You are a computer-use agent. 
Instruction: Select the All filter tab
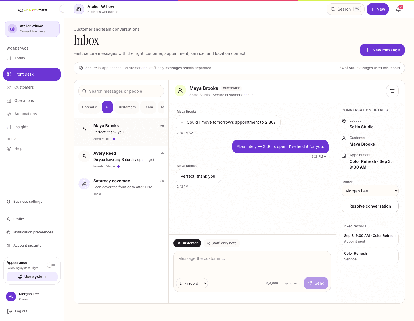(x=107, y=107)
